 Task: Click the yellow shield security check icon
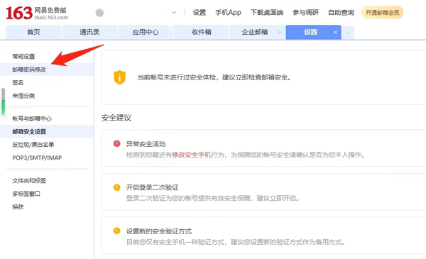pyautogui.click(x=119, y=77)
